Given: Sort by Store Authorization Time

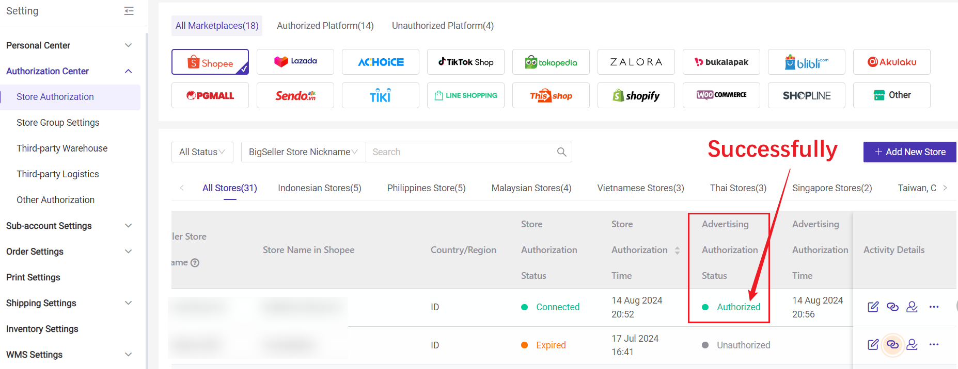Looking at the screenshot, I should (677, 250).
